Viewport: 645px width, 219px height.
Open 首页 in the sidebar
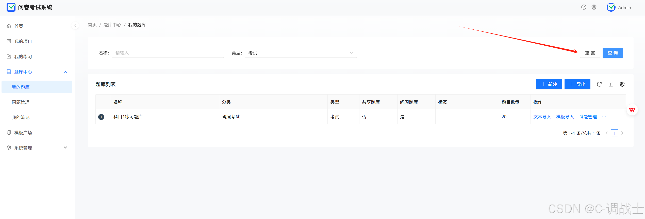point(37,26)
